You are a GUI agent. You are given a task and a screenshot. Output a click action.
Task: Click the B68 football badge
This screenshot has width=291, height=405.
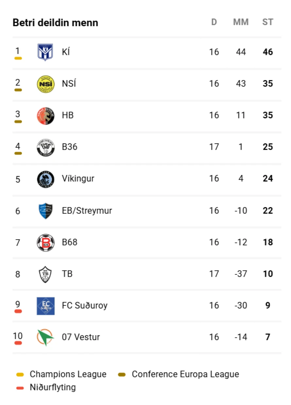(45, 242)
